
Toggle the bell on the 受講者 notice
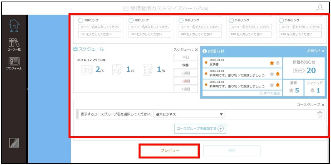pos(278,63)
